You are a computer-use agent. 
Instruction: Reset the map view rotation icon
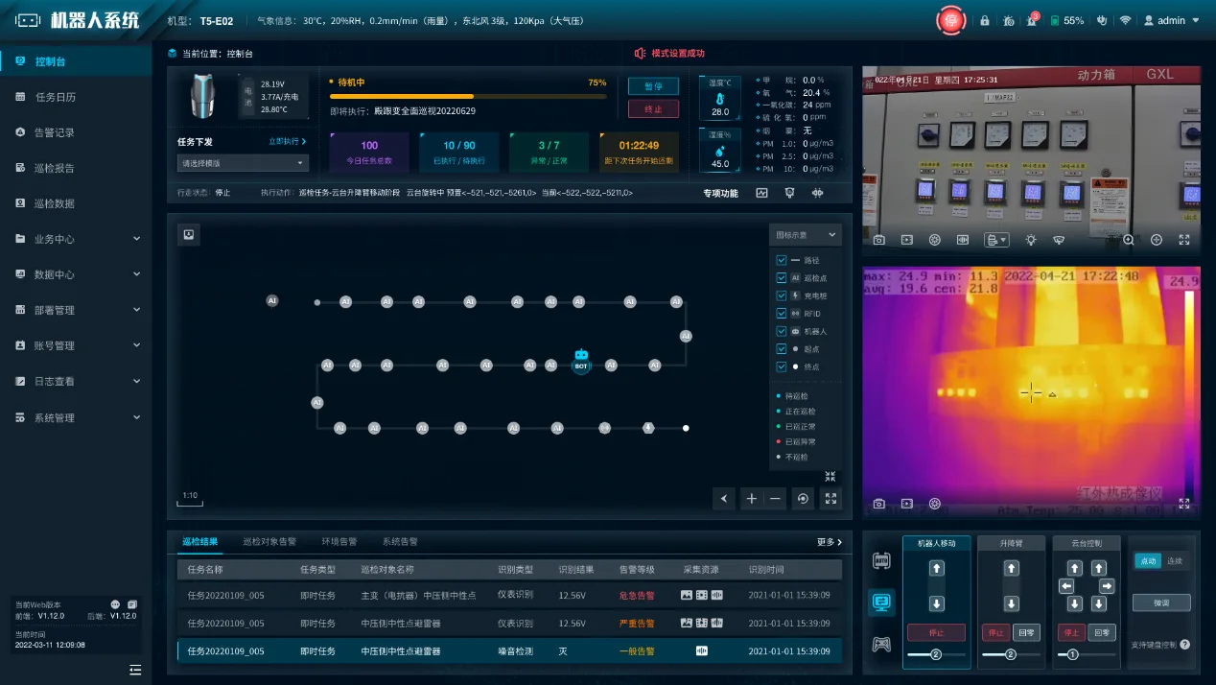click(x=803, y=499)
